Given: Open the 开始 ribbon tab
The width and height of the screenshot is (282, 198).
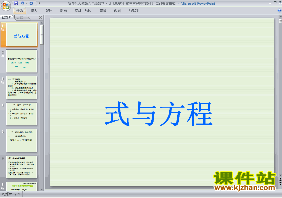Looking at the screenshot, I should (20, 10).
